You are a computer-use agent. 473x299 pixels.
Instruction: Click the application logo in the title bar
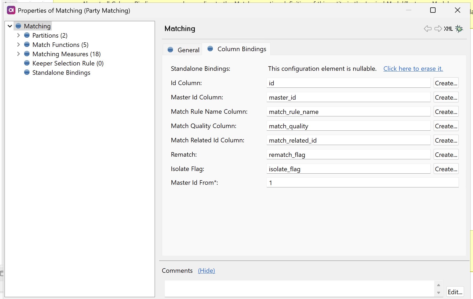[11, 10]
